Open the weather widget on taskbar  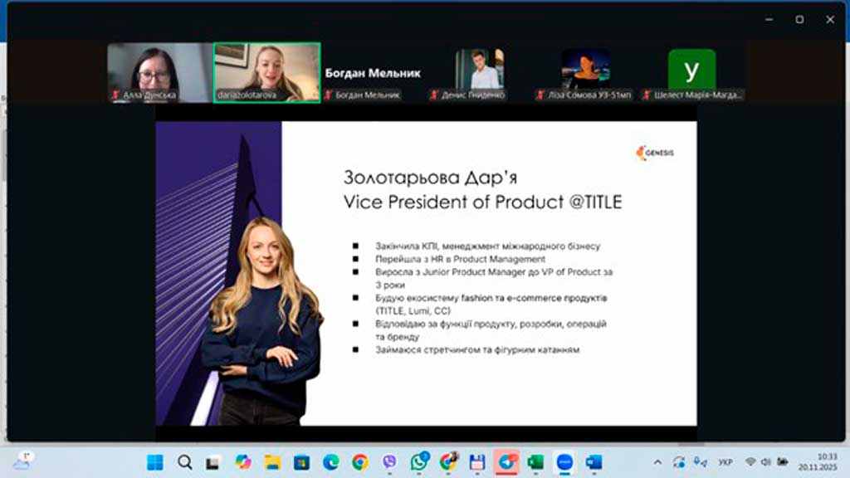click(x=22, y=462)
